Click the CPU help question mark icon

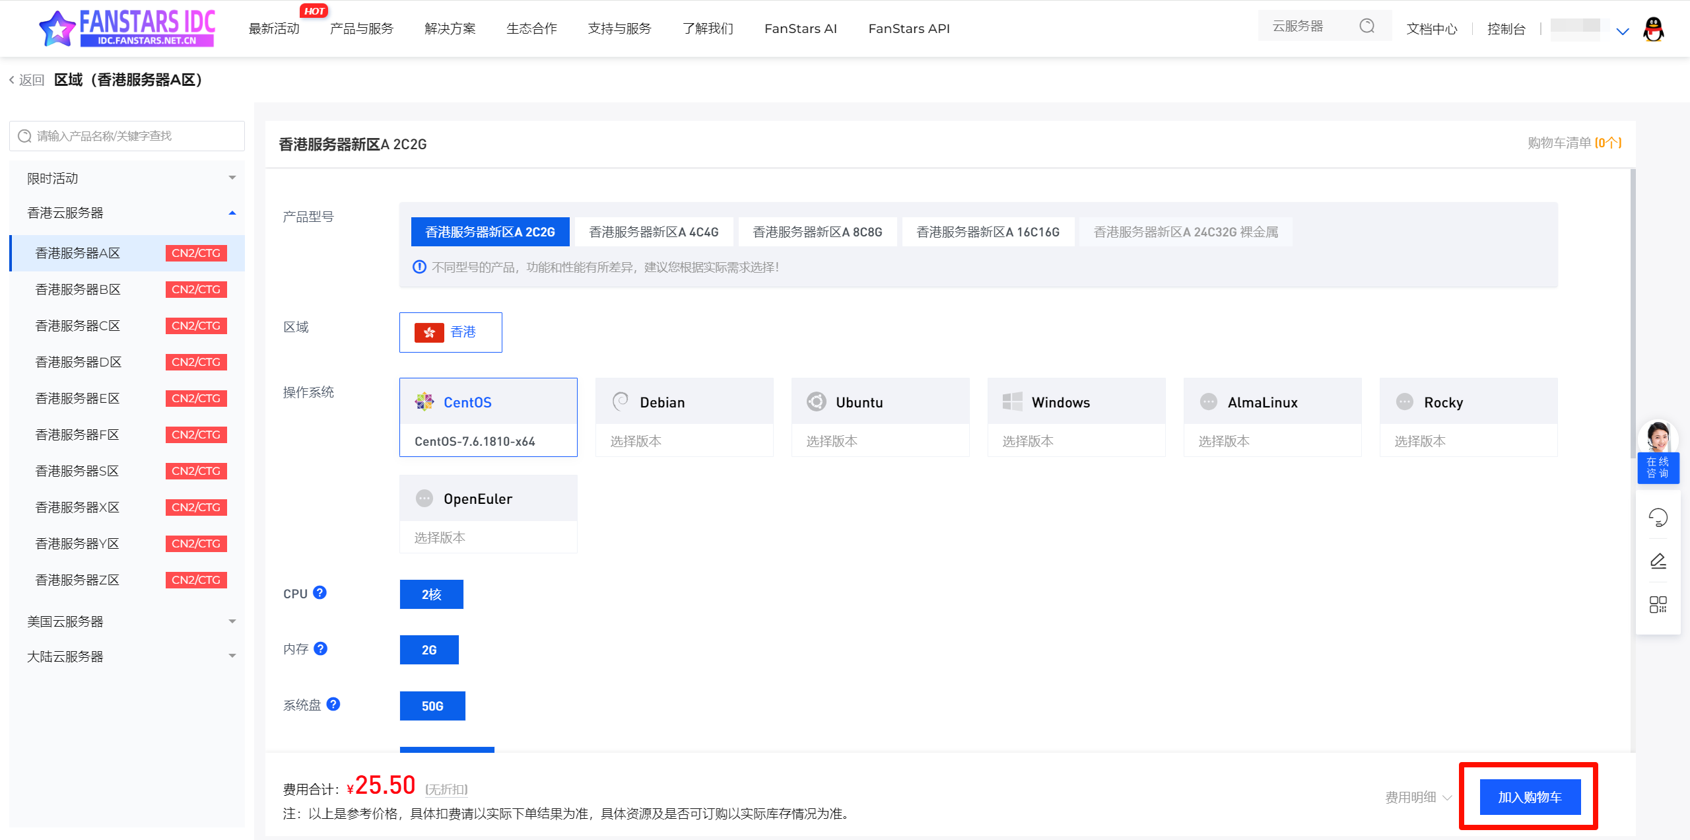pos(320,592)
